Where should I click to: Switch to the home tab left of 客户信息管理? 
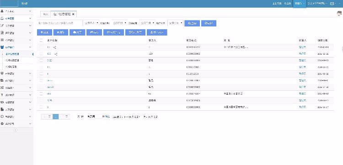click(45, 14)
